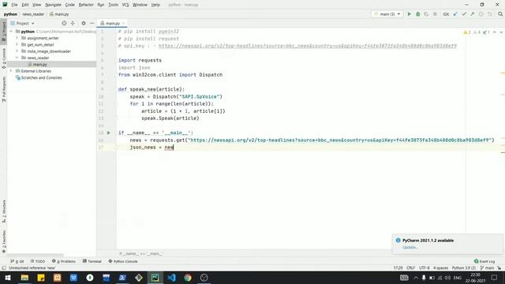Image resolution: width=505 pixels, height=284 pixels.
Task: Run with coverage from the toolbar
Action: [426, 14]
